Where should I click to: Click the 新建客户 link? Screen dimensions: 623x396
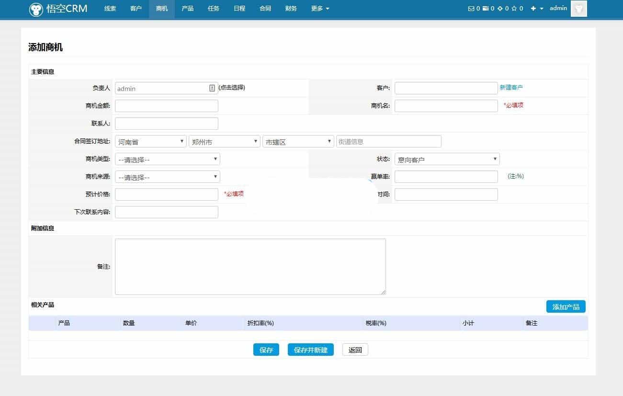(x=511, y=88)
